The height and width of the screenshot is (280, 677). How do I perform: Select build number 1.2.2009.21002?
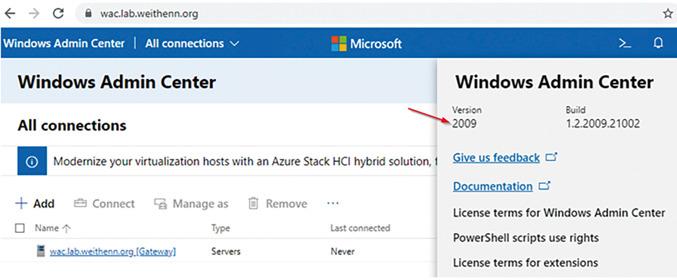coord(602,124)
